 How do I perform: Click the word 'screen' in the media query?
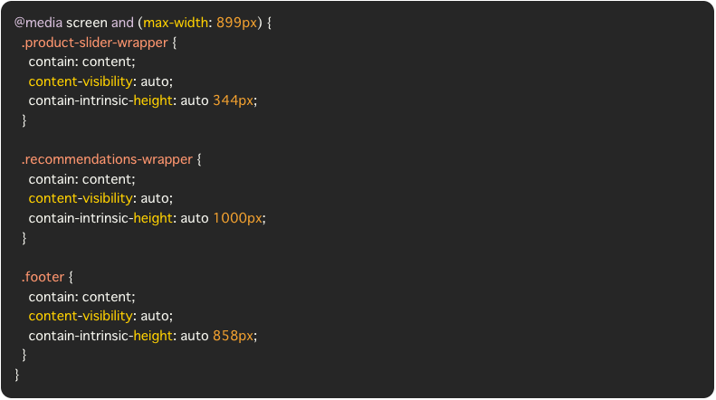[x=87, y=23]
